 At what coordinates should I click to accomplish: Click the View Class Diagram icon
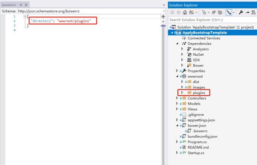click(253, 12)
